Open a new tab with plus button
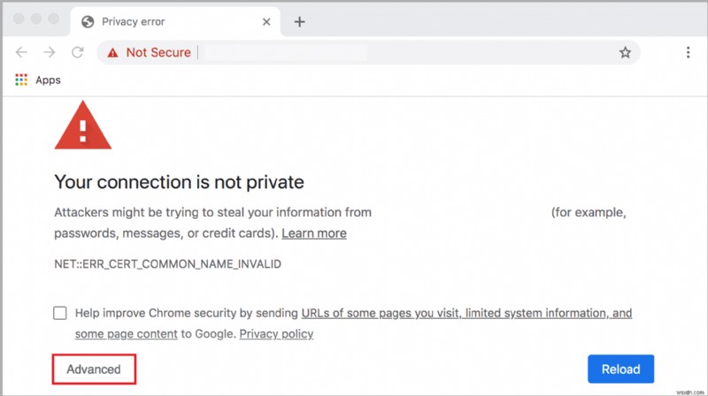 [x=299, y=21]
